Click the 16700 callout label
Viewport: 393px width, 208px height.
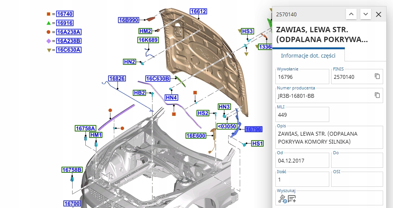coord(72,203)
